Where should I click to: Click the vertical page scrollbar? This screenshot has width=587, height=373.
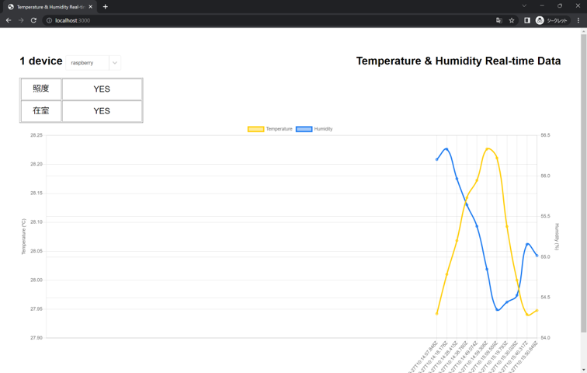584,183
